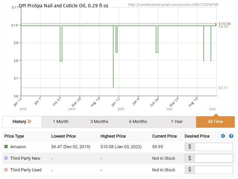Click the orange History double-chevron icon
This screenshot has width=238, height=179.
[x=29, y=121]
